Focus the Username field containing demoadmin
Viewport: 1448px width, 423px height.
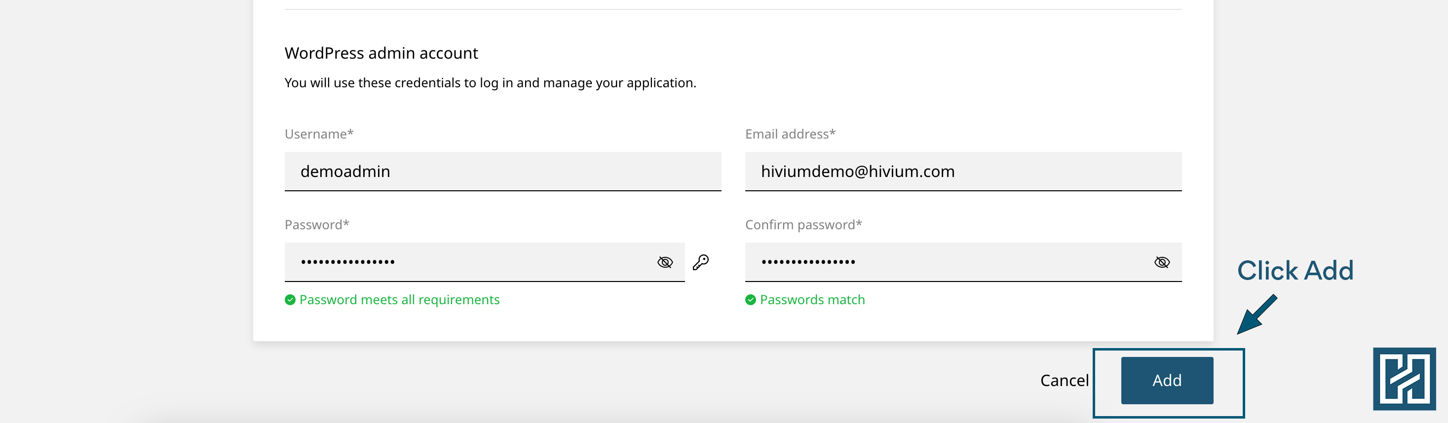[x=502, y=172]
